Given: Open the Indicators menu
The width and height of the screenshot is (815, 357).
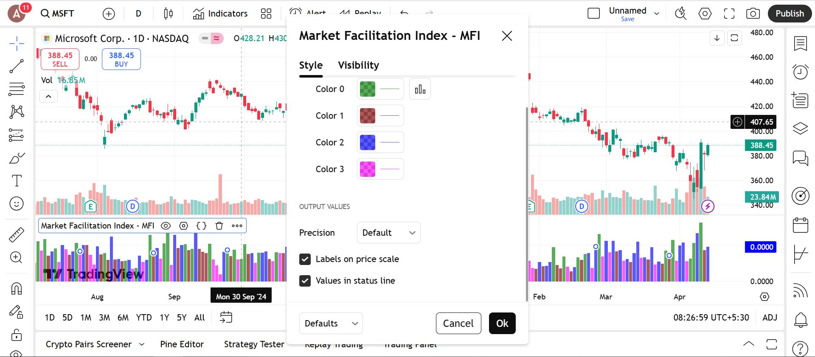Looking at the screenshot, I should 220,14.
